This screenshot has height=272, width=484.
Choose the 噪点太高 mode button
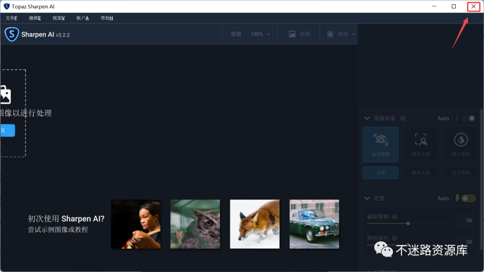(421, 173)
